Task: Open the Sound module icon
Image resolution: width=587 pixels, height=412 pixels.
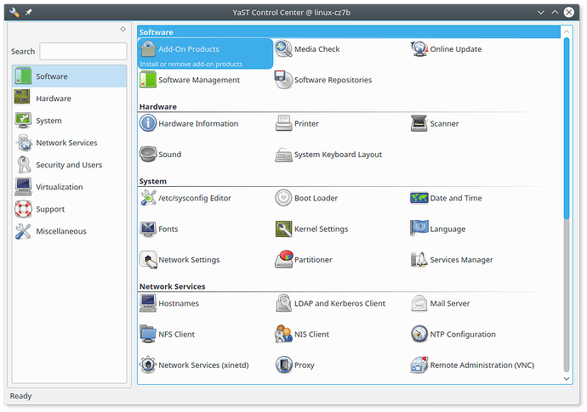Action: (x=148, y=155)
